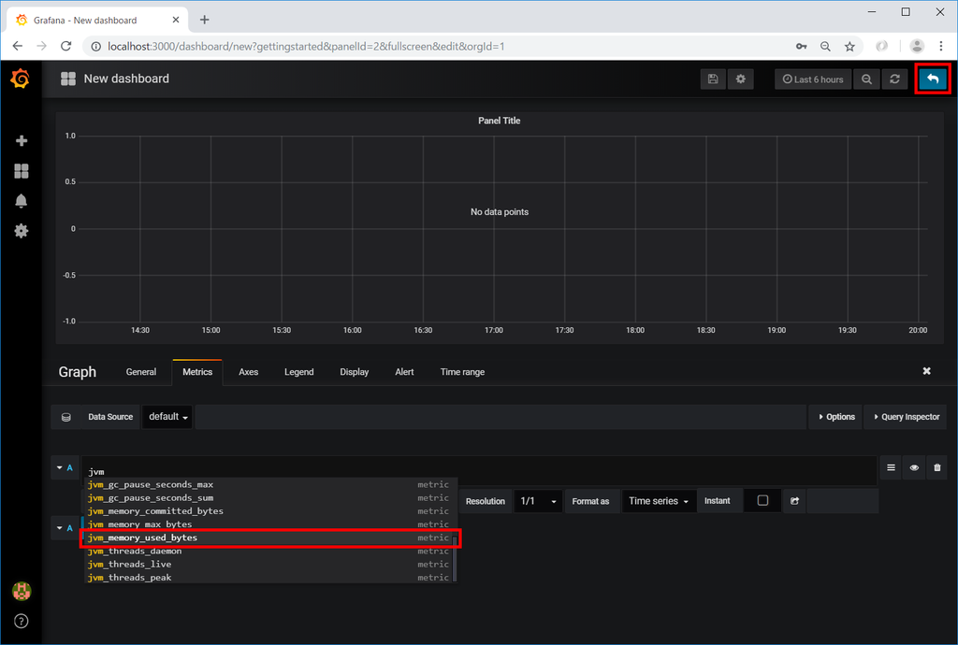Image resolution: width=958 pixels, height=645 pixels.
Task: Pick jvm_threads_daemon from autocomplete
Action: tap(269, 551)
